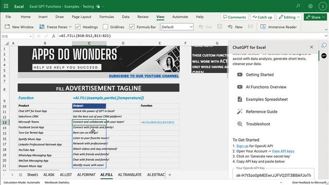Click the formula bar text =AI.FILL
Viewport: 329px width, 185px height.
click(x=85, y=36)
